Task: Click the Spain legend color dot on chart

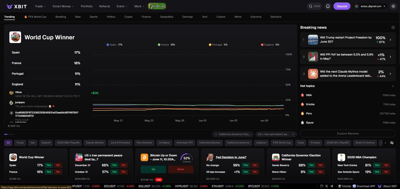Action: click(x=108, y=45)
